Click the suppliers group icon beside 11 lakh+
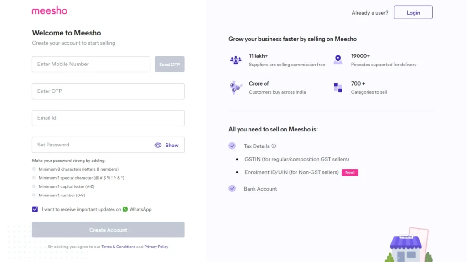This screenshot has width=467, height=262. coord(236,60)
